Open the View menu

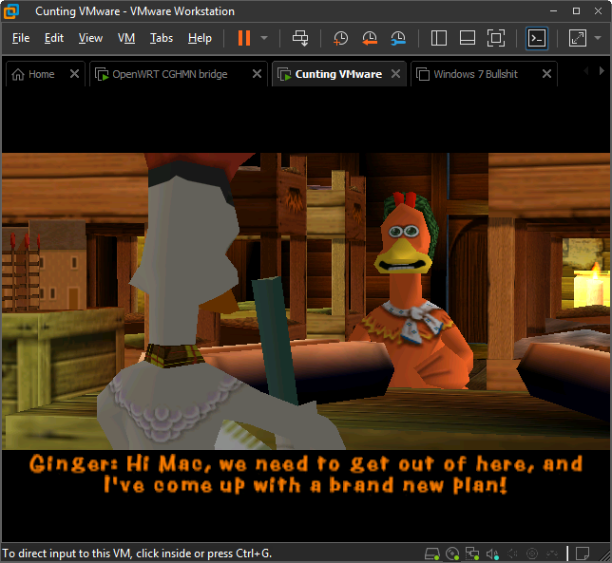[x=90, y=38]
